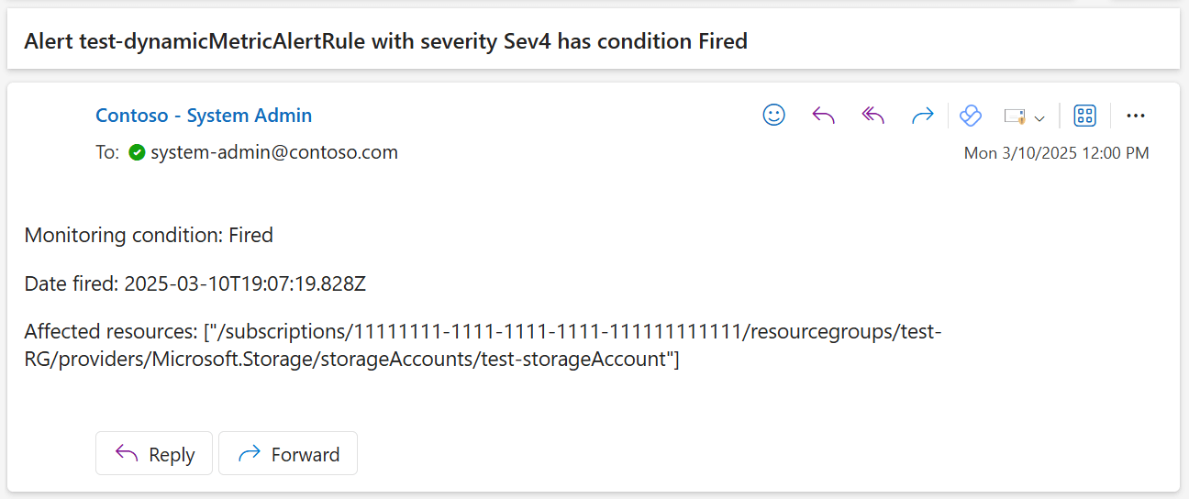React with the smiley emoji icon

coord(774,116)
